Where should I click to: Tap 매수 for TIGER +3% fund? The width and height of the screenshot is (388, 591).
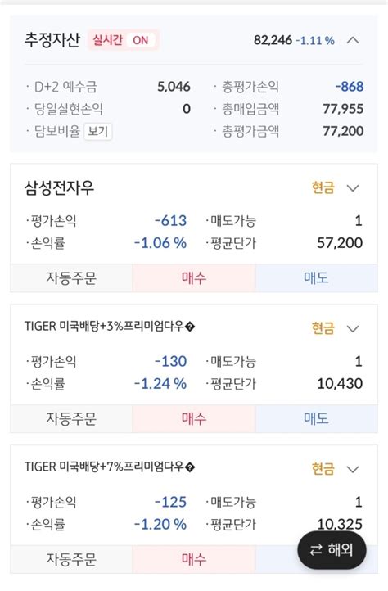[194, 419]
